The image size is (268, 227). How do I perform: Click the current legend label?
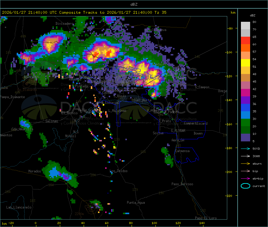click(259, 186)
